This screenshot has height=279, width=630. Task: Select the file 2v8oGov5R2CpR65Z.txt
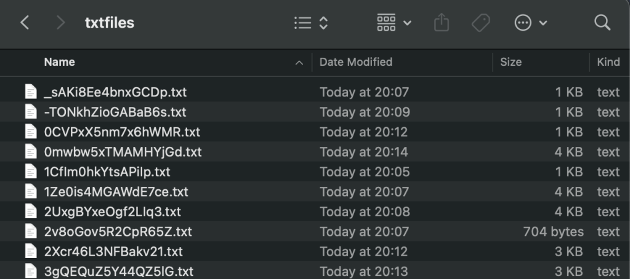click(118, 232)
